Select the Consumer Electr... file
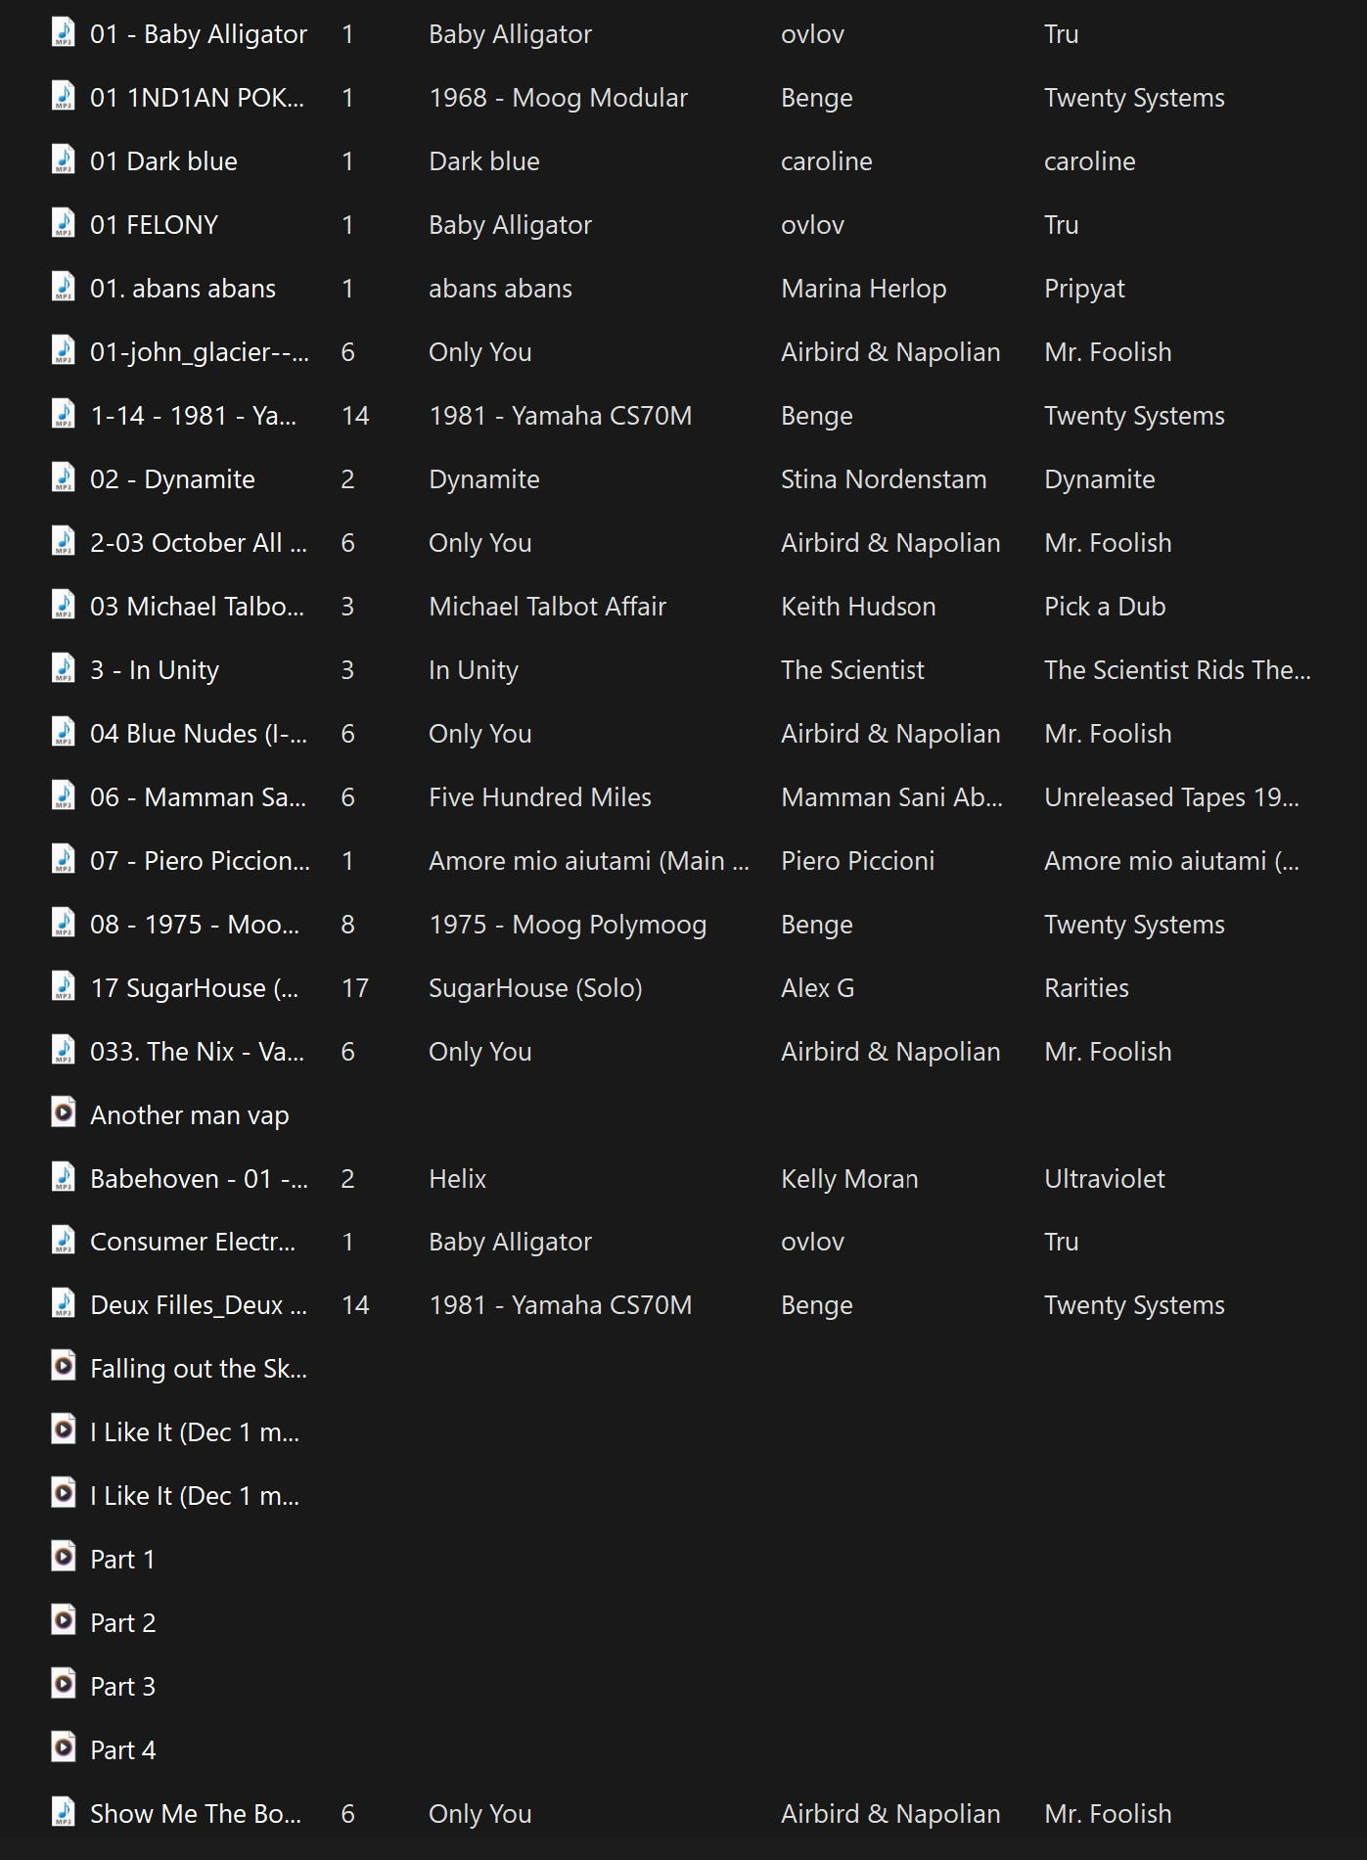The width and height of the screenshot is (1367, 1860). click(x=193, y=1242)
